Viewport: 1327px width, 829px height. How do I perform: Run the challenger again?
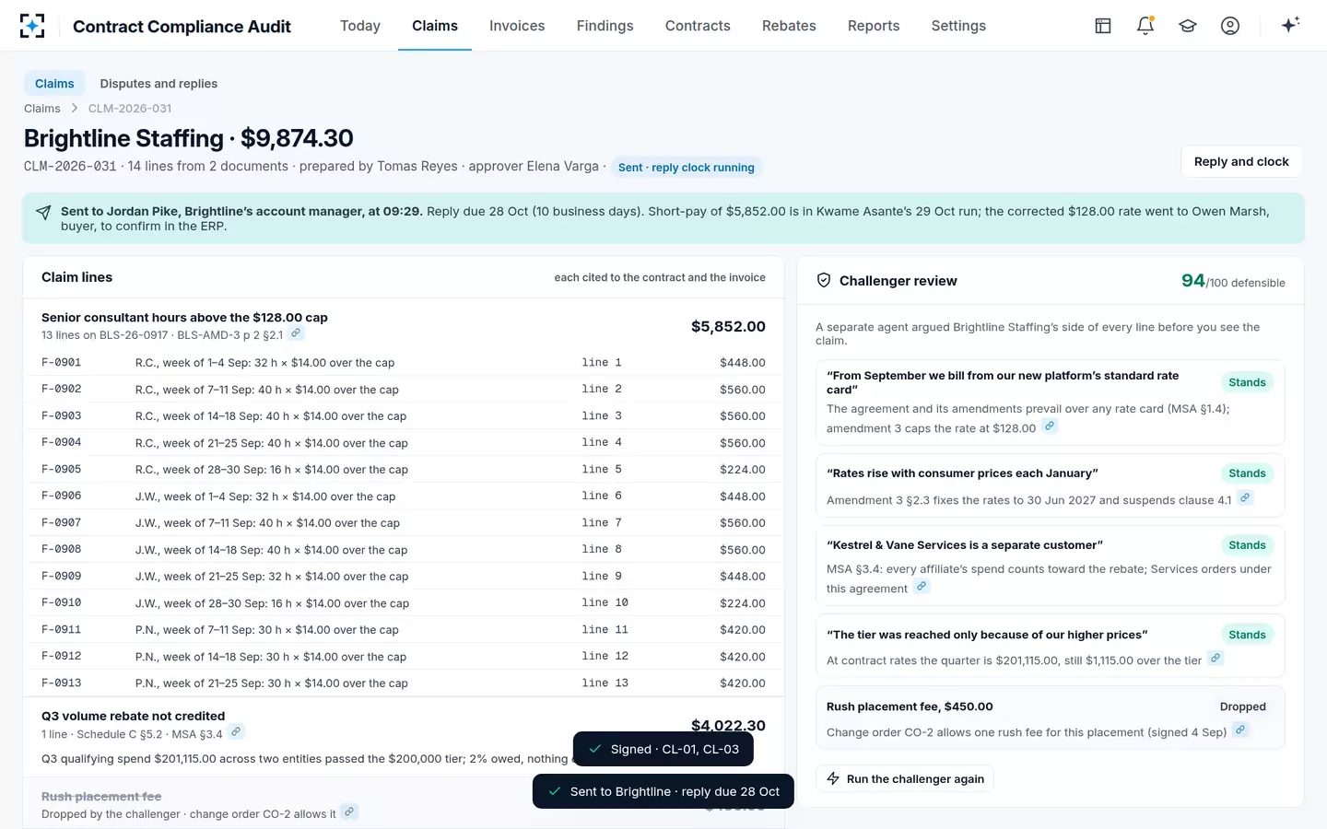(x=904, y=779)
